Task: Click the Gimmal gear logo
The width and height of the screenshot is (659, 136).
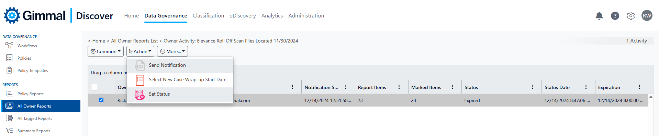Action: [12, 15]
